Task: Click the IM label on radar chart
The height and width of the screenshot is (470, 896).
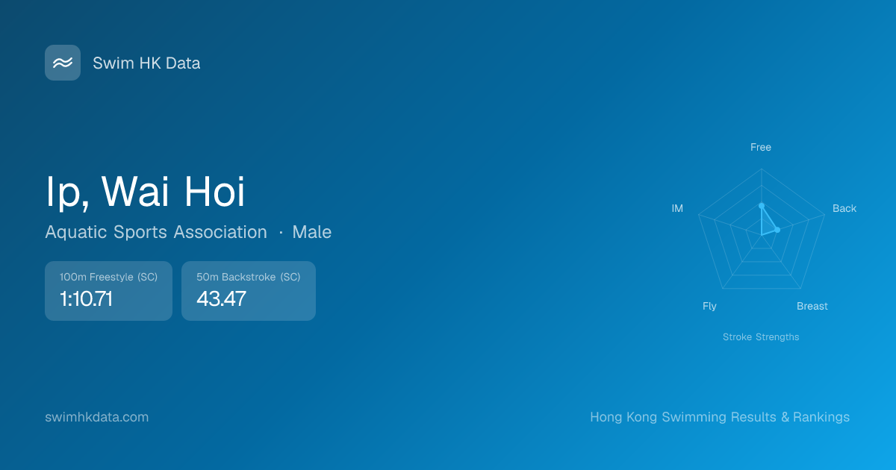Action: [x=677, y=208]
